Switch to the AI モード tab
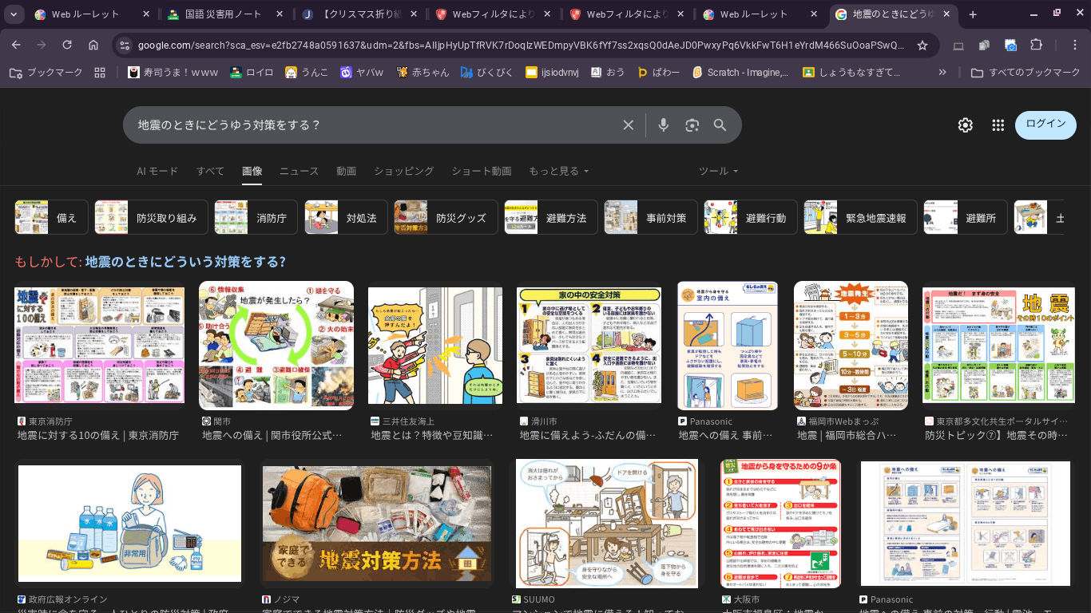The width and height of the screenshot is (1091, 613). (x=157, y=171)
